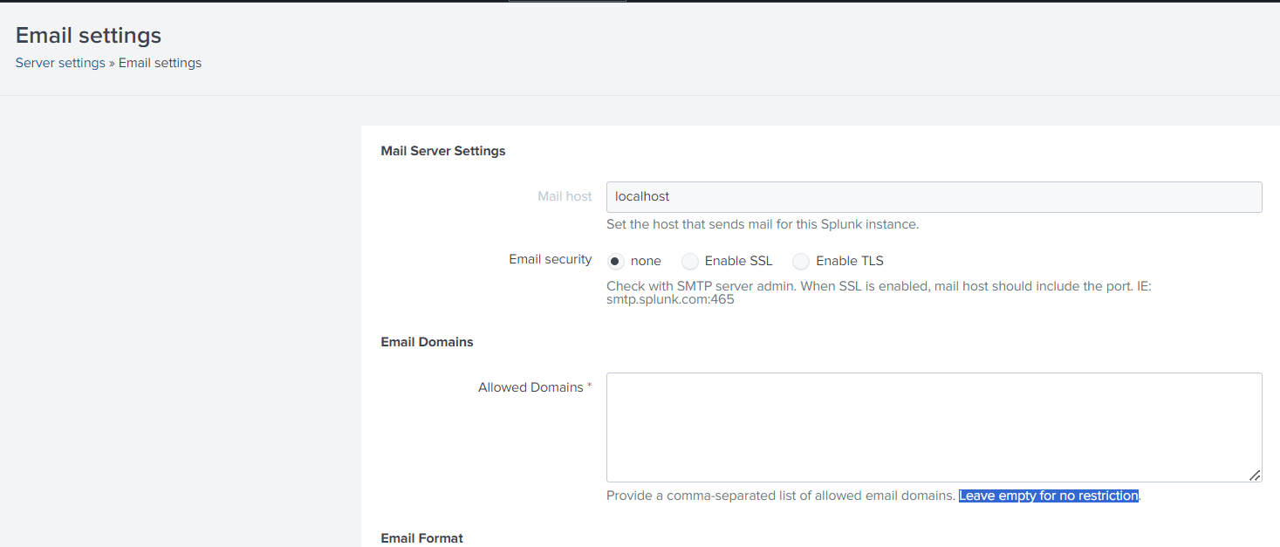Click the 'Provide a comma-separated list' hint
This screenshot has width=1280, height=547.
[x=780, y=496]
